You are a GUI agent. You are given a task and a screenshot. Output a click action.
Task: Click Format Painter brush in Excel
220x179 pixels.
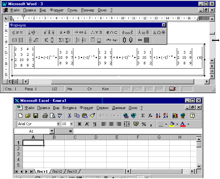(x=92, y=116)
